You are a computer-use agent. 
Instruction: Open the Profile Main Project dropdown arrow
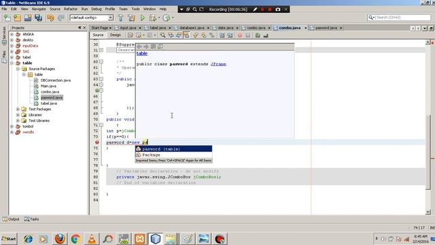point(173,18)
